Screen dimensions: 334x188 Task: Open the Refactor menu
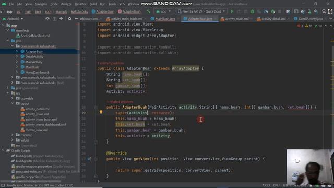[x=81, y=4]
